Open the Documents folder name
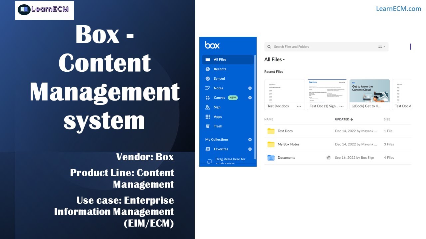Image resolution: width=426 pixels, height=239 pixels. [x=286, y=158]
